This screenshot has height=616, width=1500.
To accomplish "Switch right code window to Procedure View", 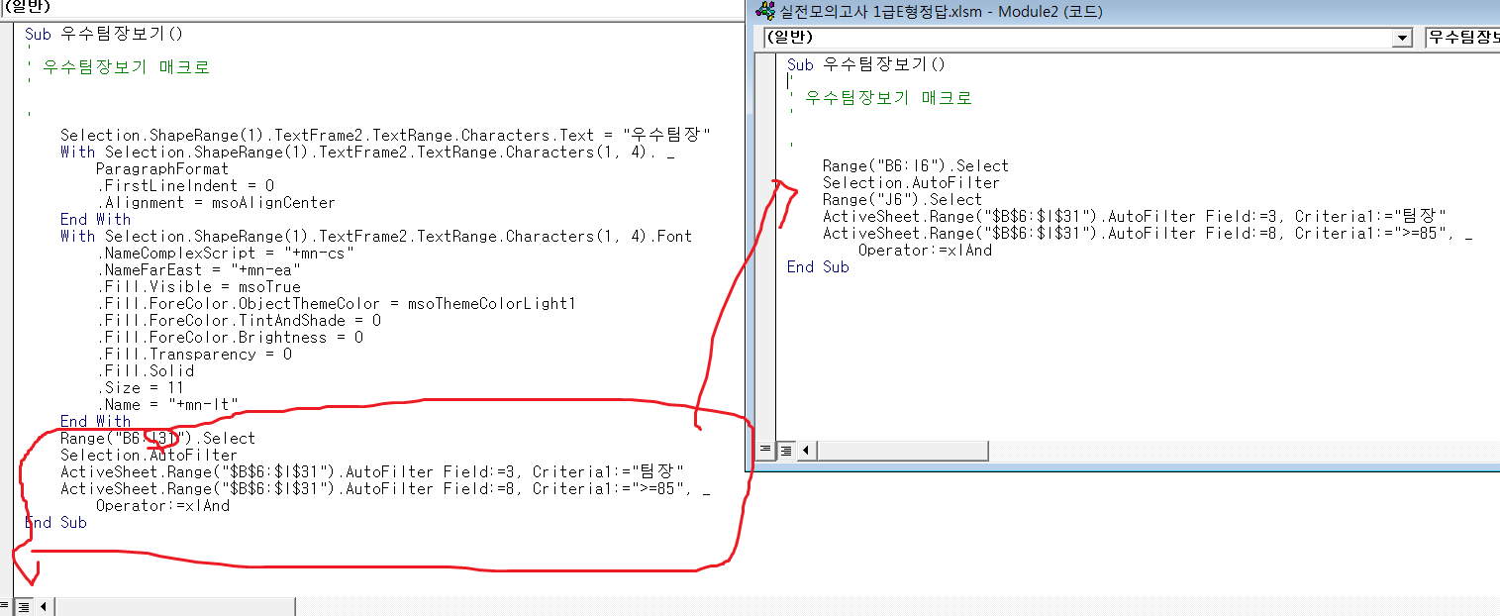I will click(765, 451).
